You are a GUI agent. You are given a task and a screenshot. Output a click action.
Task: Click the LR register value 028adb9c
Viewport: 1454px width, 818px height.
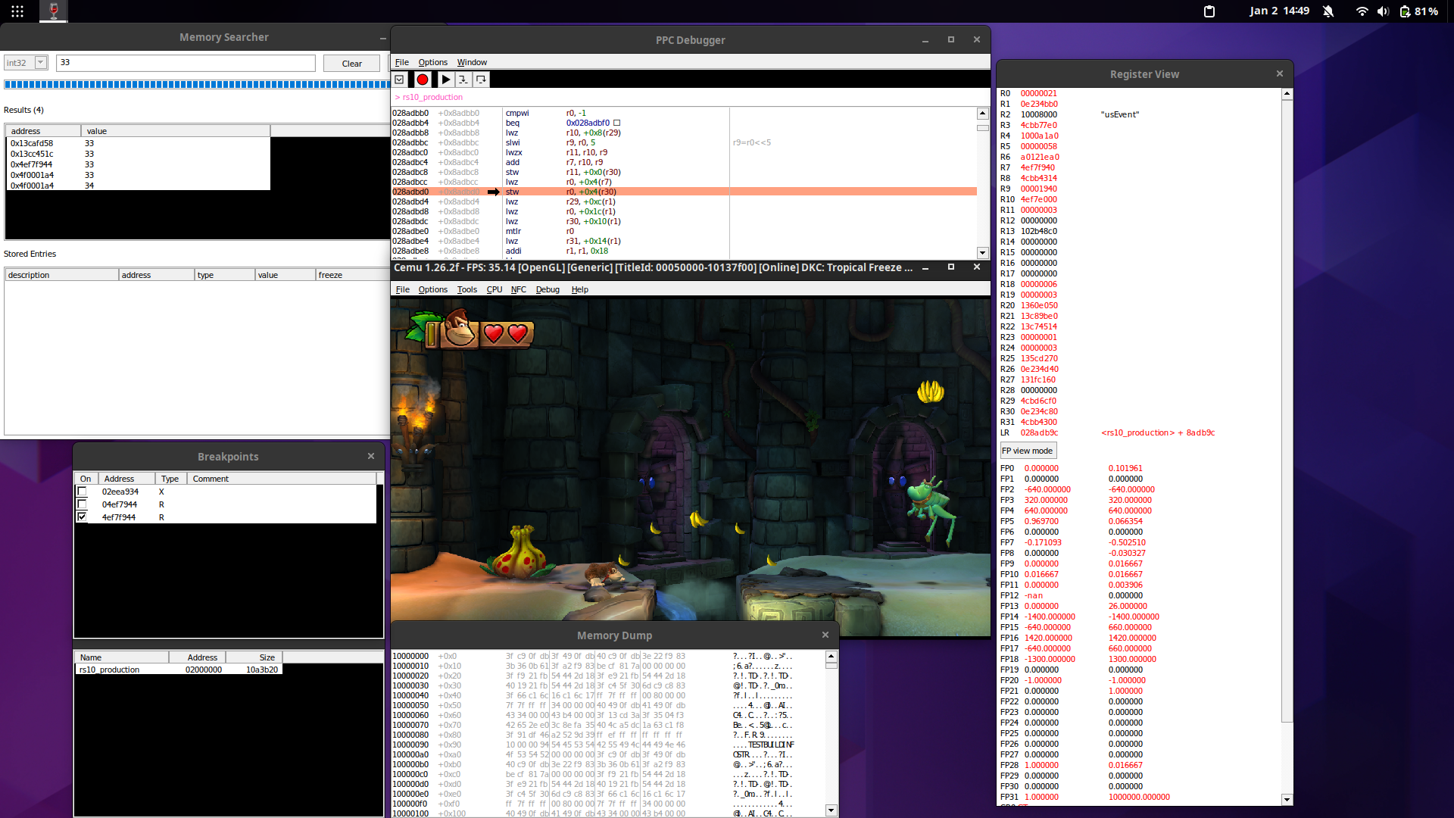pyautogui.click(x=1039, y=432)
